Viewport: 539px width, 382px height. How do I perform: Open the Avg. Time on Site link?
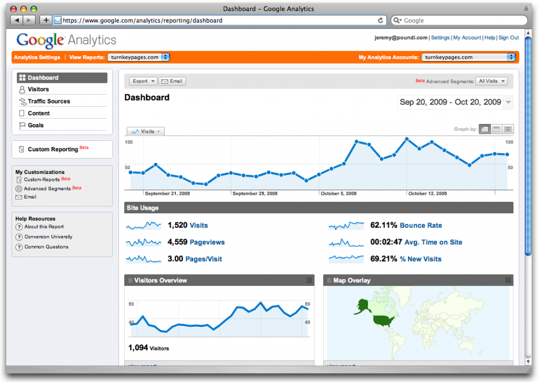click(x=434, y=242)
